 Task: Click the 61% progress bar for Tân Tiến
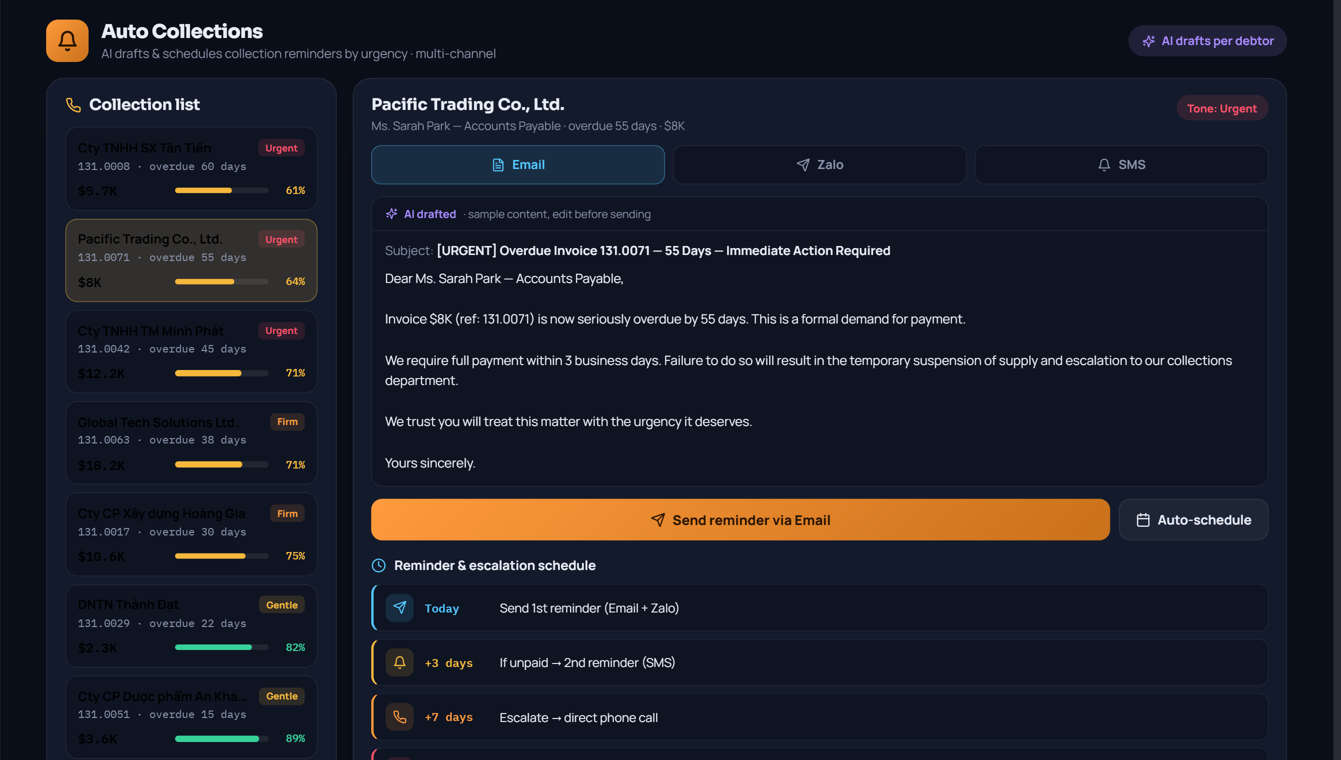pyautogui.click(x=221, y=190)
